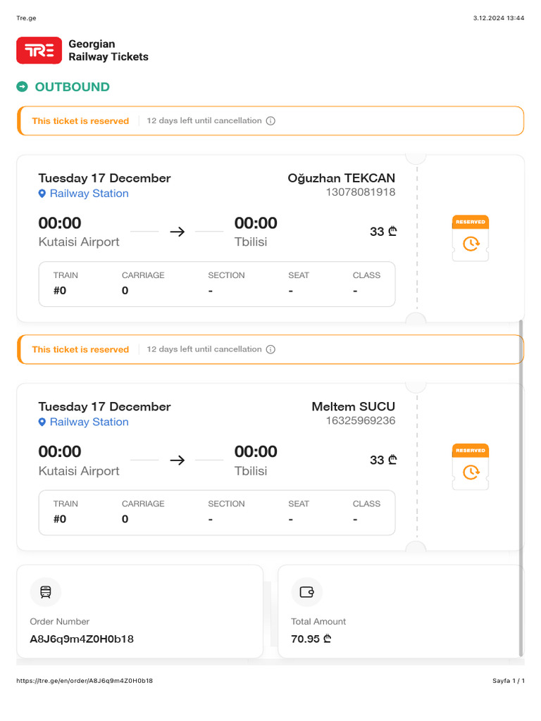Click info icon on second reservation banner
The height and width of the screenshot is (721, 541).
pos(271,349)
